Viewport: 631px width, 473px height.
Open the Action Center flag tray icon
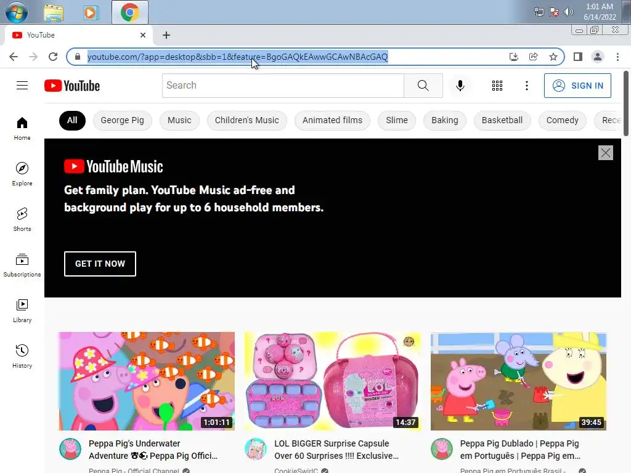(x=554, y=12)
